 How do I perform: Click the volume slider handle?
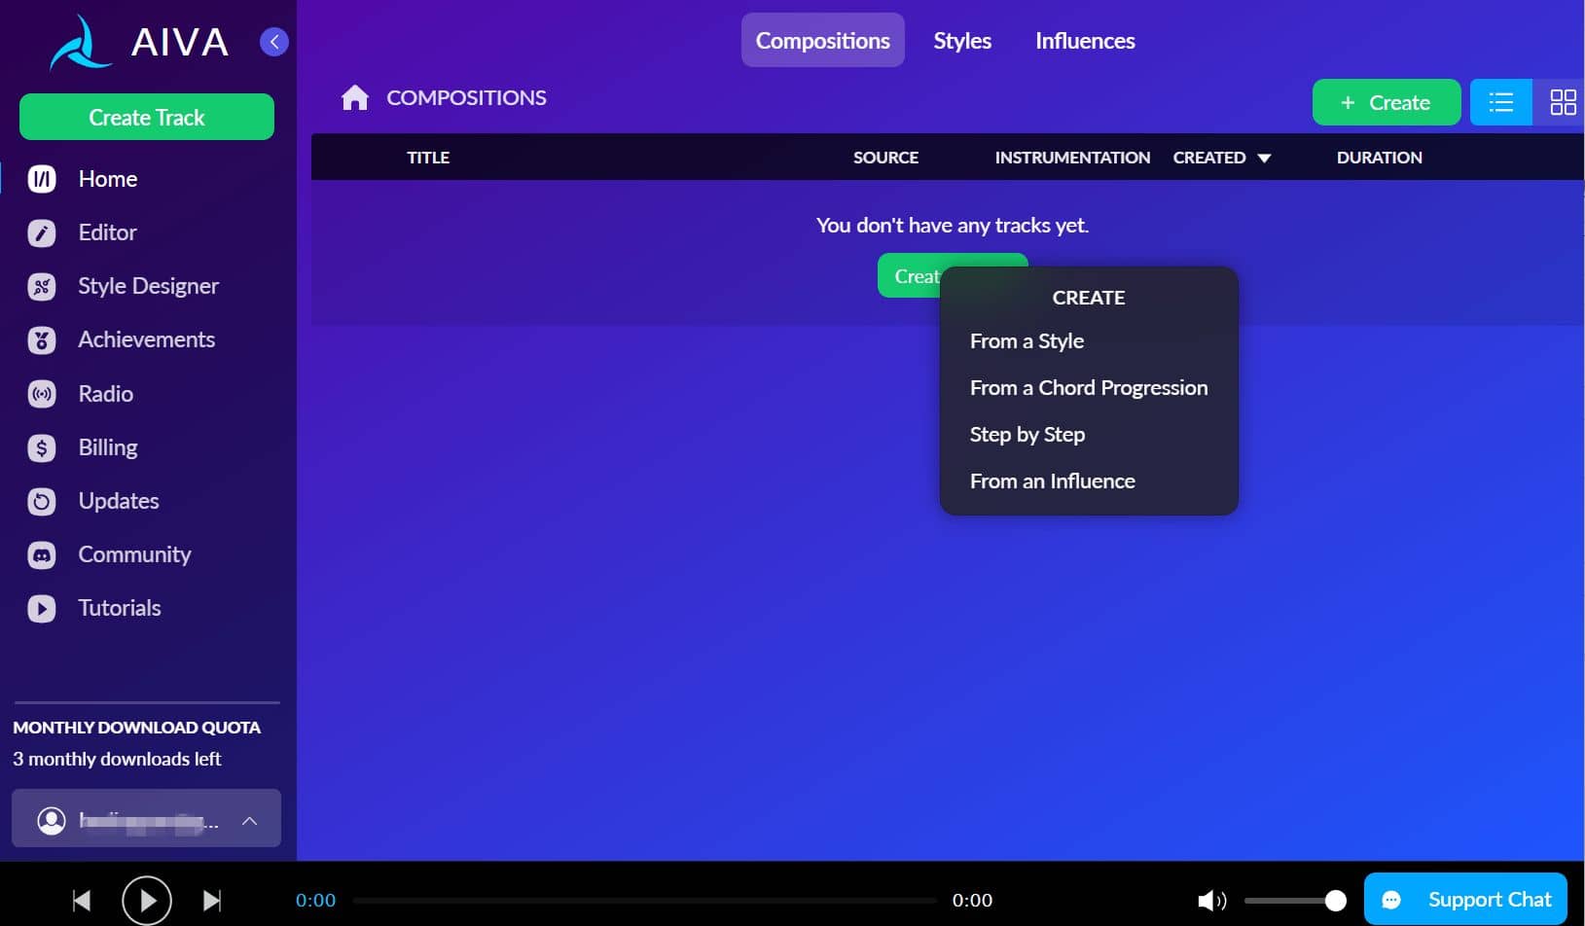[x=1335, y=901]
